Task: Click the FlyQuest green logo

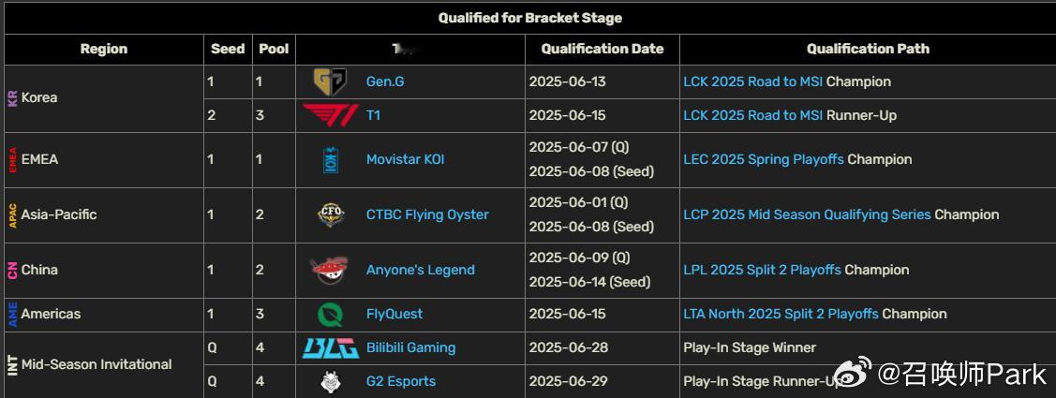Action: click(x=330, y=315)
